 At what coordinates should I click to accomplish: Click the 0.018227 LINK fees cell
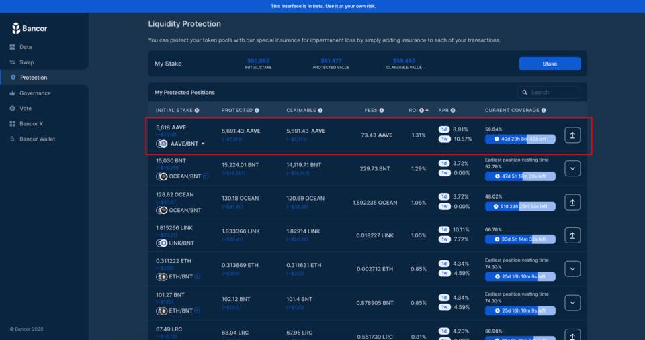375,235
